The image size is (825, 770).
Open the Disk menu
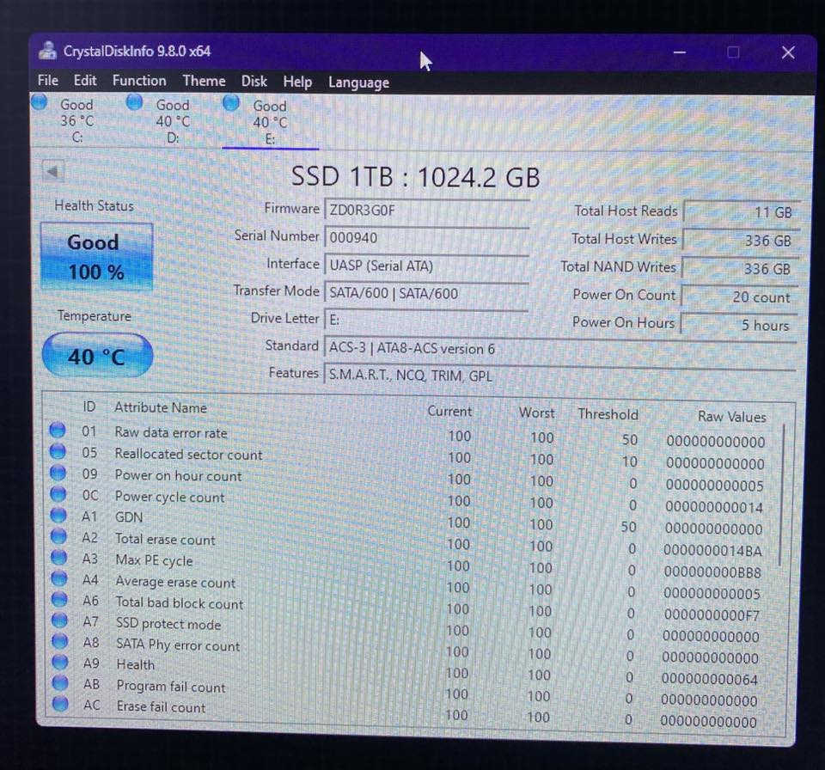click(254, 81)
